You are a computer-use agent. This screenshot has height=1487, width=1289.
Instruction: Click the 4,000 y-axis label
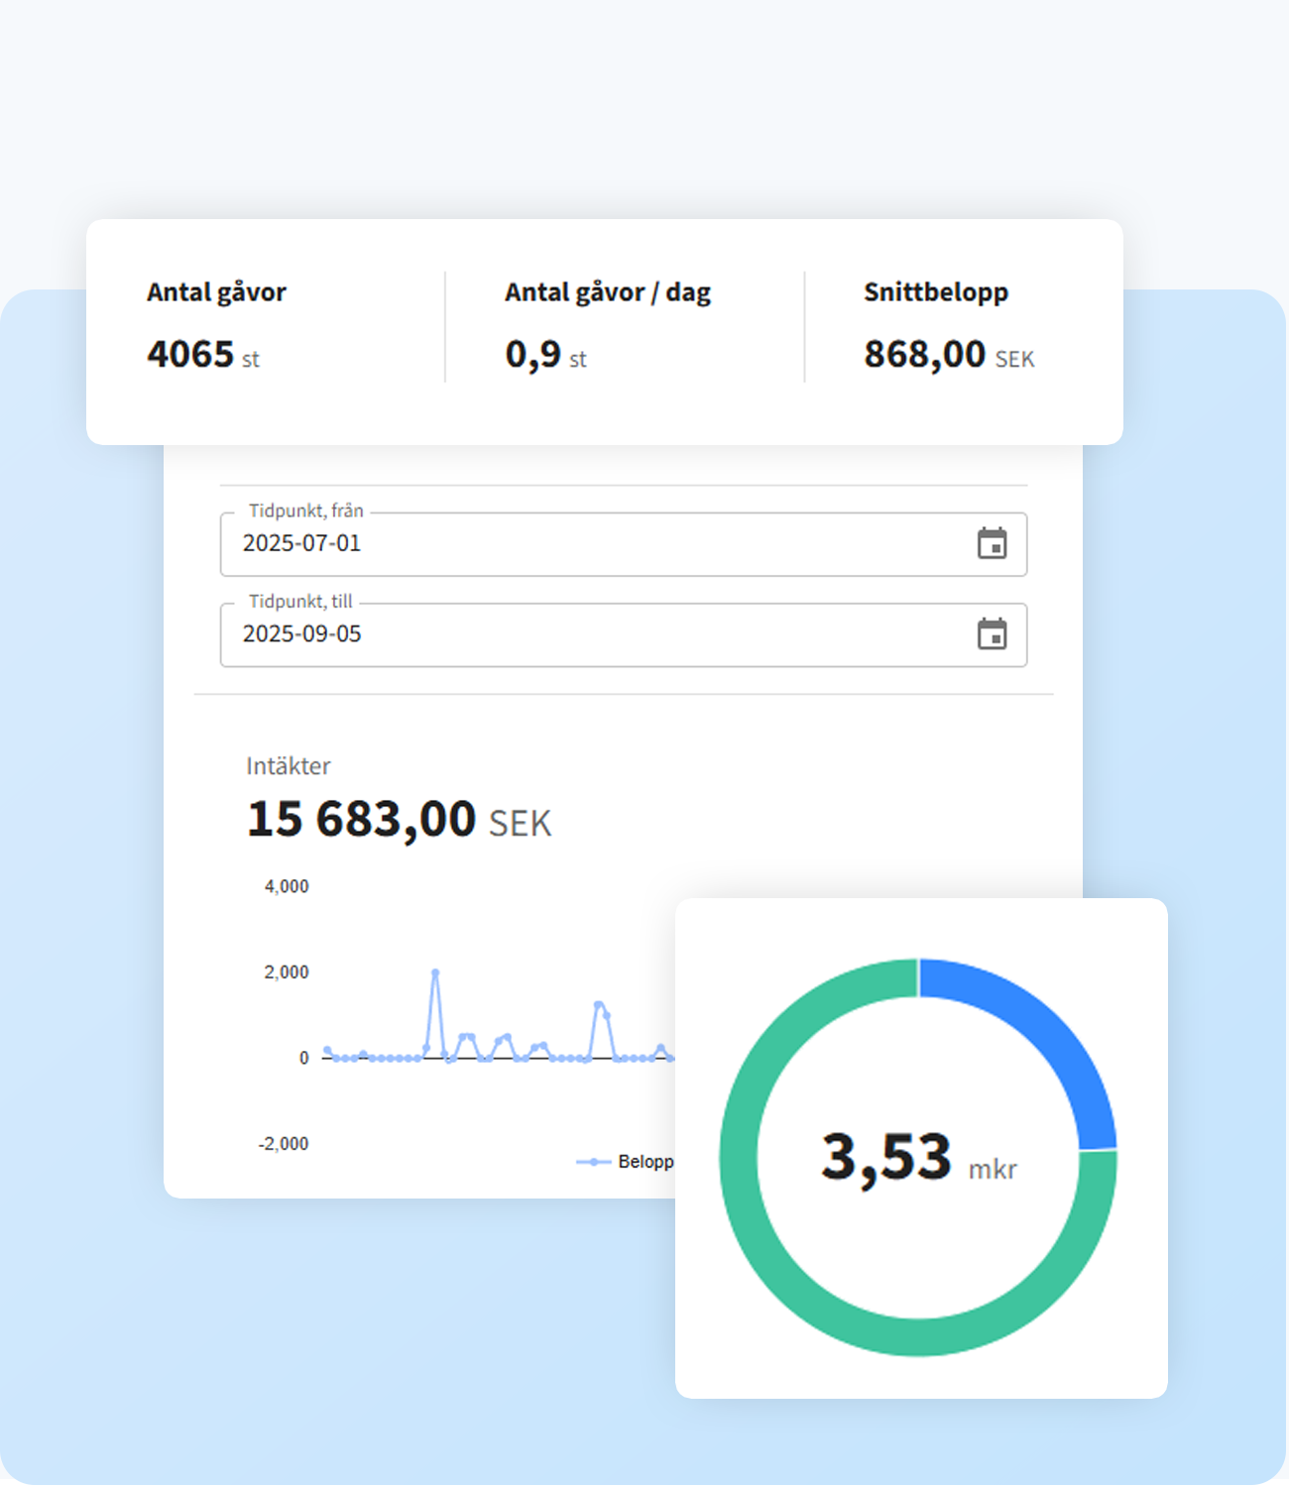pyautogui.click(x=287, y=886)
